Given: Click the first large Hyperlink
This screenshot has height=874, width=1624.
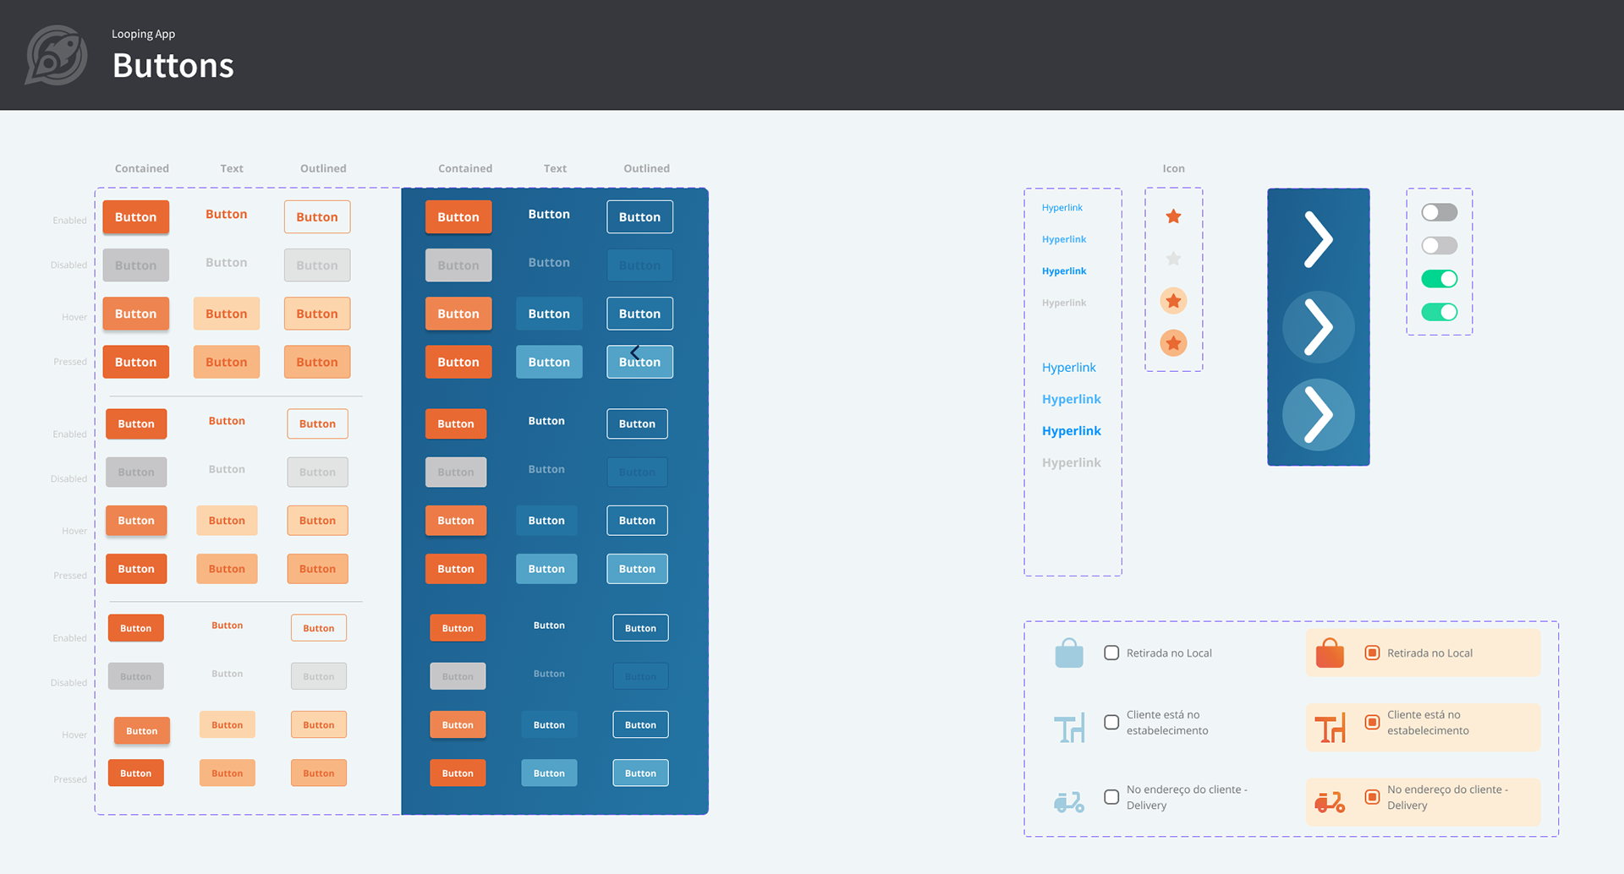Looking at the screenshot, I should 1068,368.
